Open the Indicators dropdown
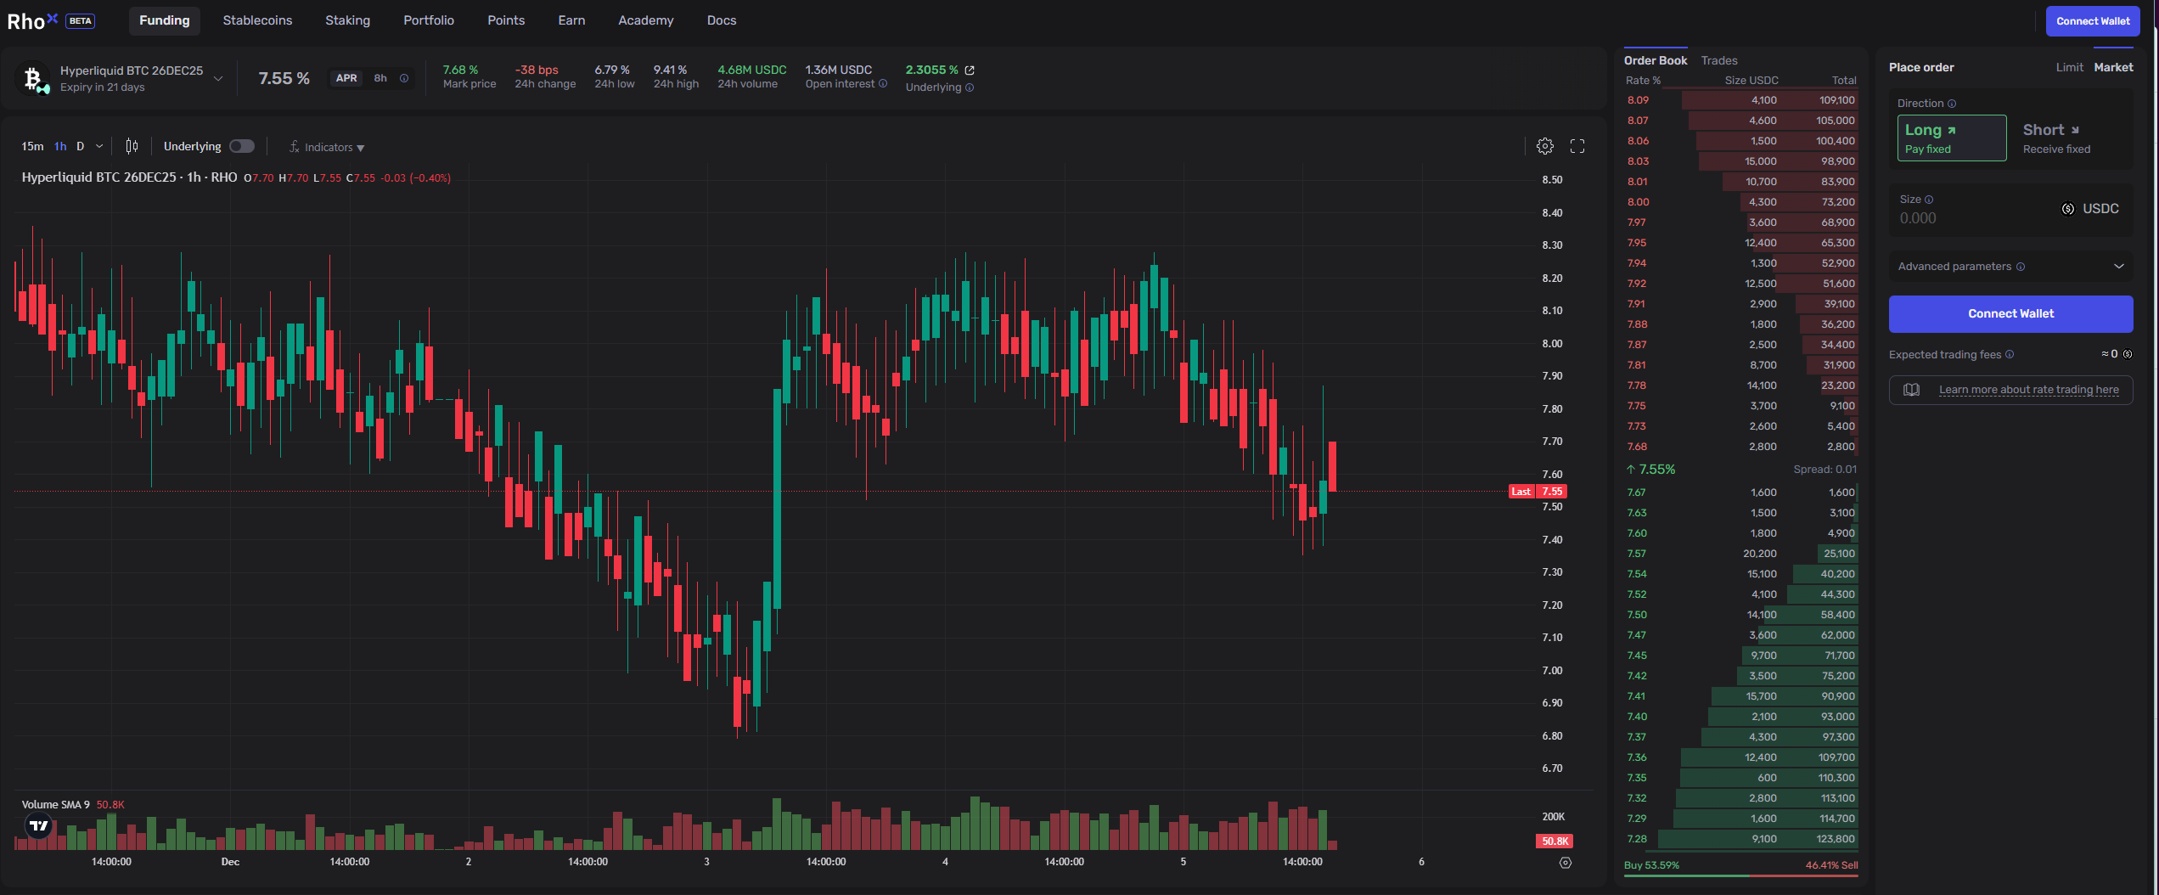Viewport: 2159px width, 895px height. click(x=327, y=147)
